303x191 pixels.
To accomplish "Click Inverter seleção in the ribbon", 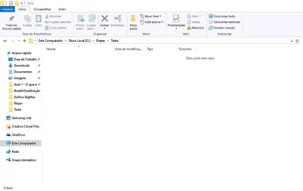I will click(222, 28).
